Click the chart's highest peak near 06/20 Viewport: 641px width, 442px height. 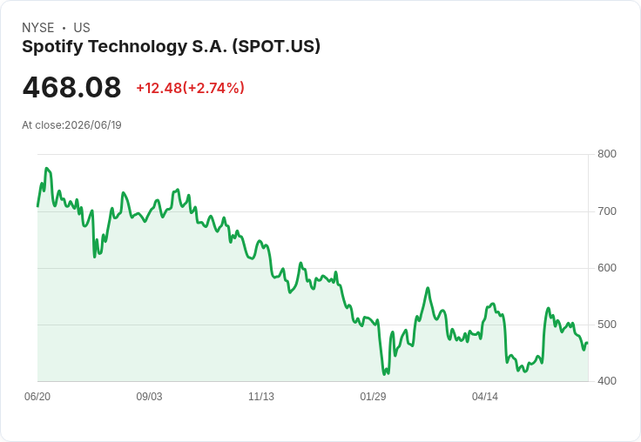pyautogui.click(x=47, y=168)
